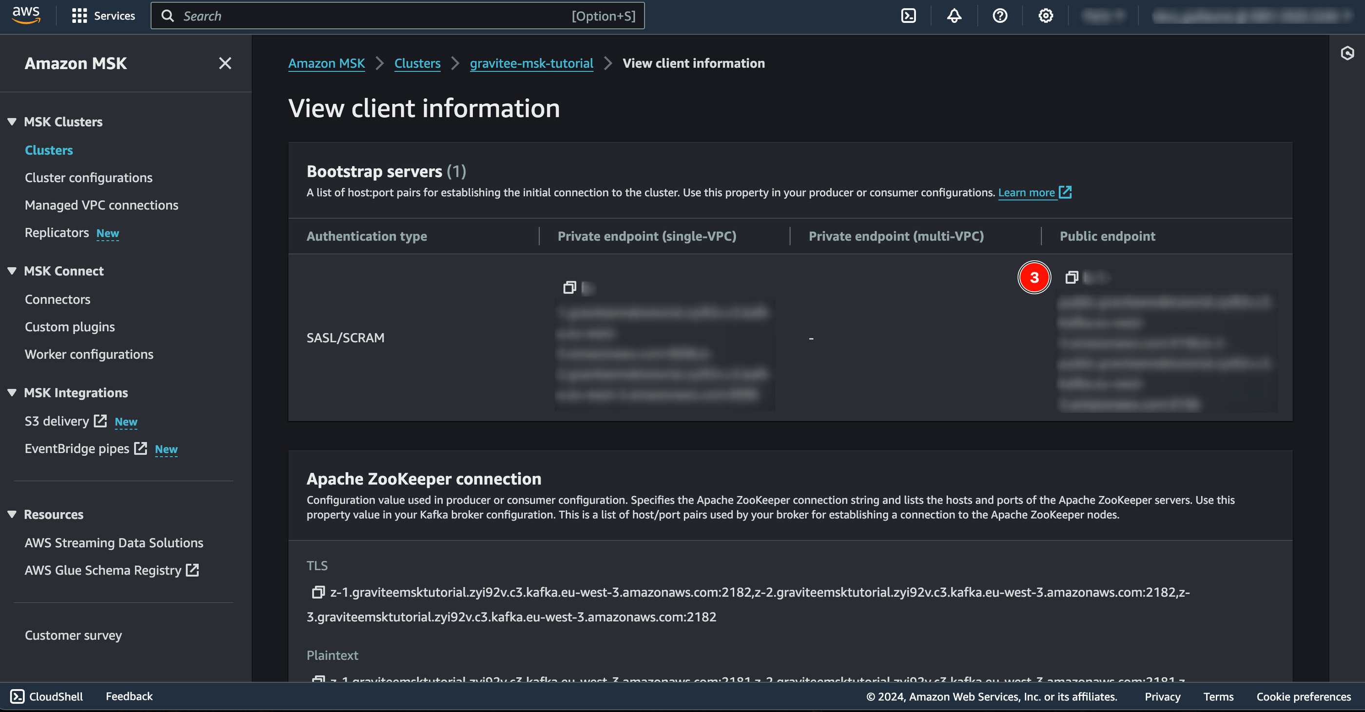The height and width of the screenshot is (712, 1365).
Task: Open AWS Glue Schema Registry
Action: pos(103,571)
